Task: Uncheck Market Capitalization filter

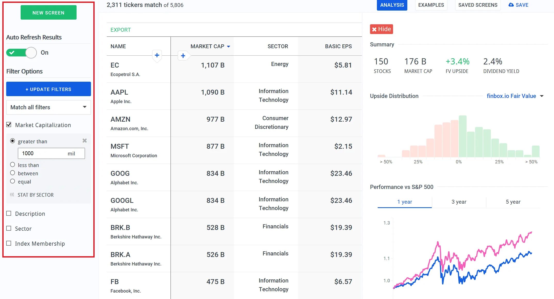Action: tap(9, 125)
